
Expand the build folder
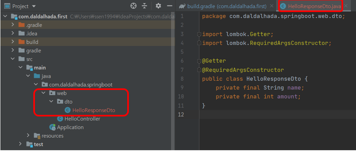[x=13, y=42]
